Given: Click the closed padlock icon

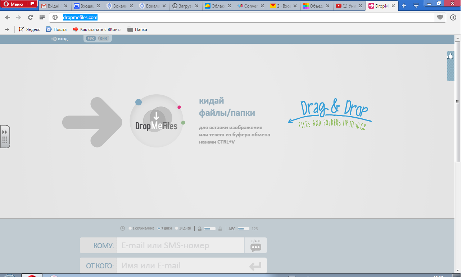Looking at the screenshot, I should point(220,228).
